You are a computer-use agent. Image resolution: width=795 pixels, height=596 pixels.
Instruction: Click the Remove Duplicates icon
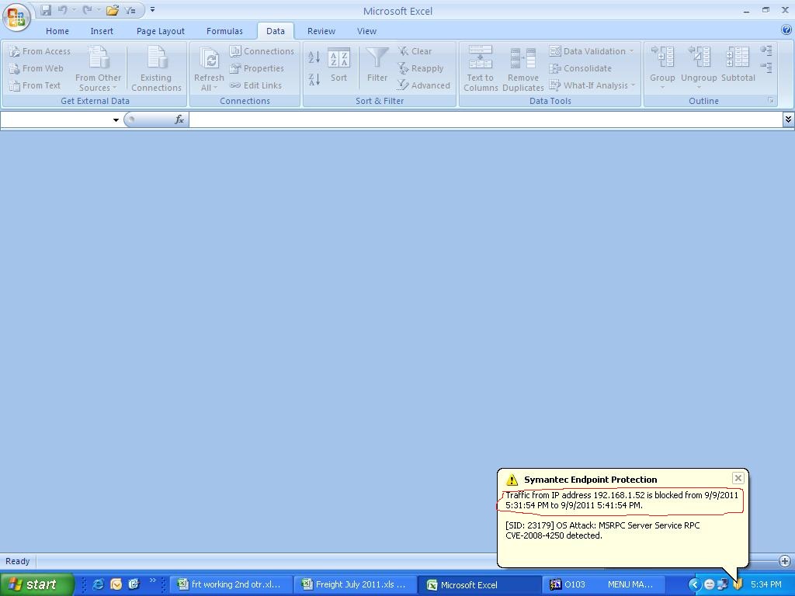pos(522,68)
